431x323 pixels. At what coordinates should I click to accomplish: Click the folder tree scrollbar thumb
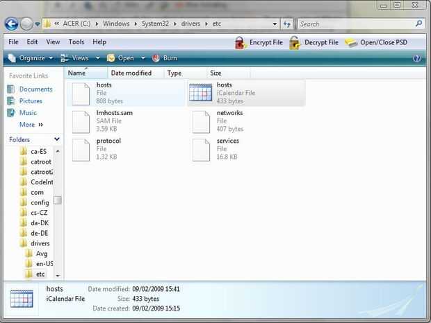[x=58, y=200]
